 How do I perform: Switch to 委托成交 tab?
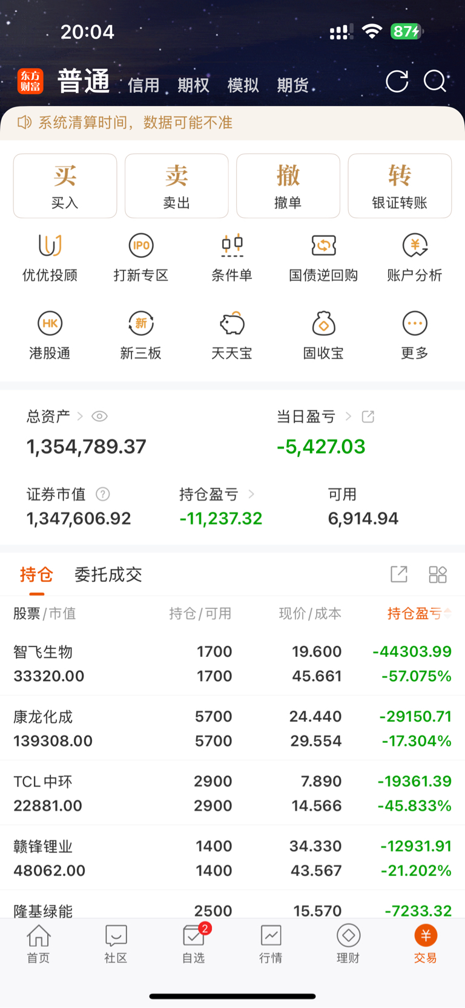click(x=108, y=575)
